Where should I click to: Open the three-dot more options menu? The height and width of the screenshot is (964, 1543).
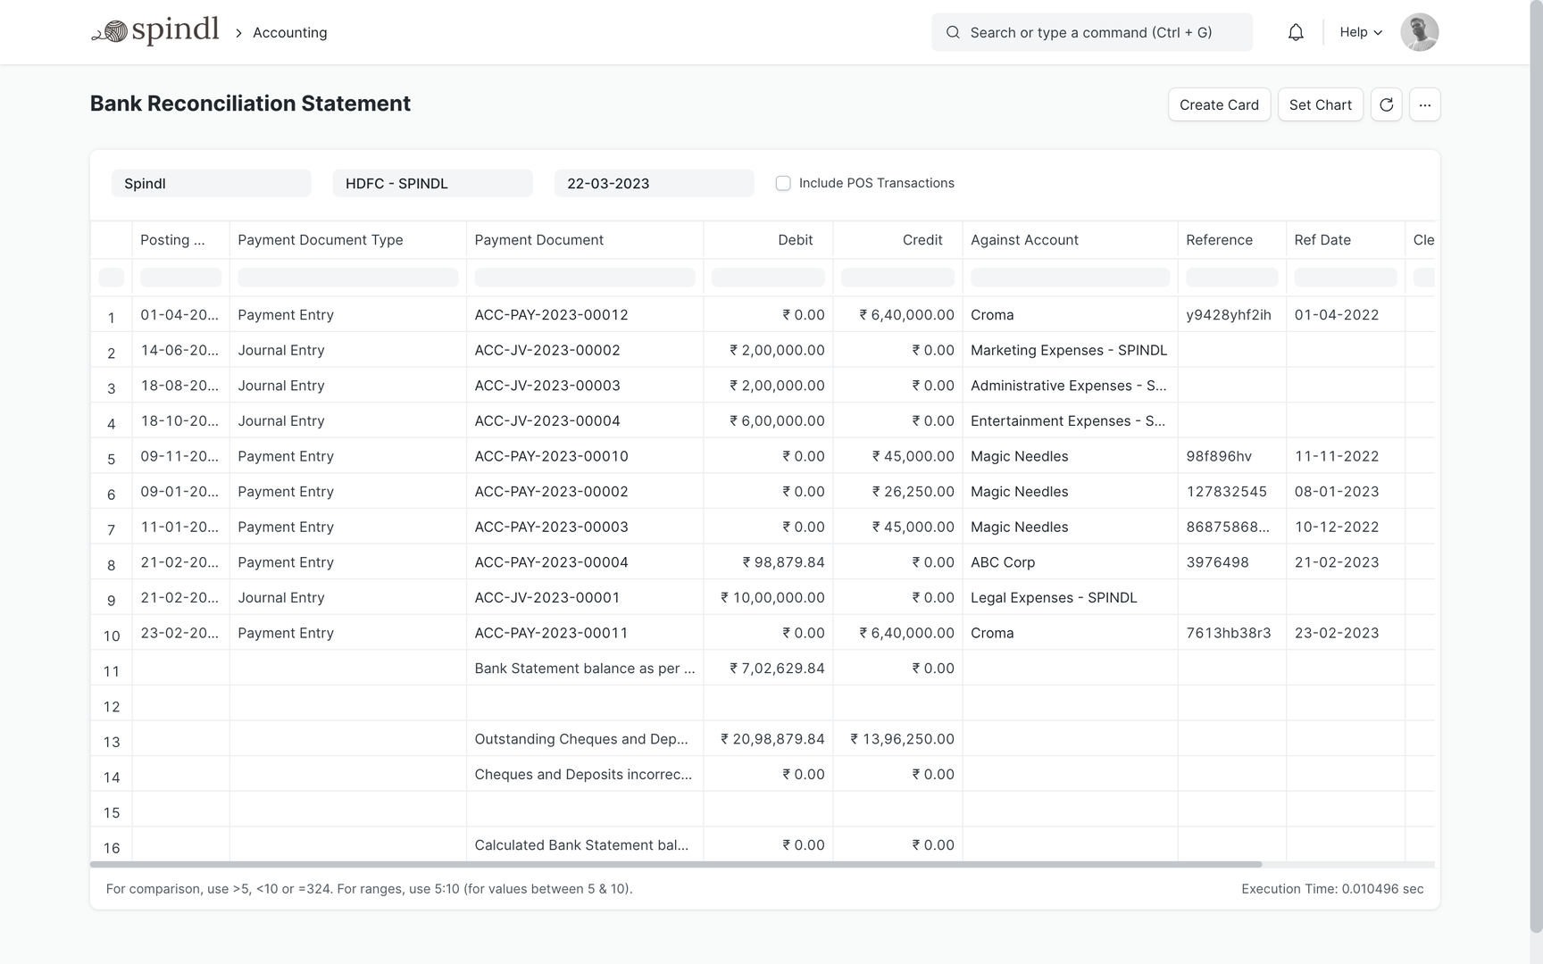[x=1425, y=104]
